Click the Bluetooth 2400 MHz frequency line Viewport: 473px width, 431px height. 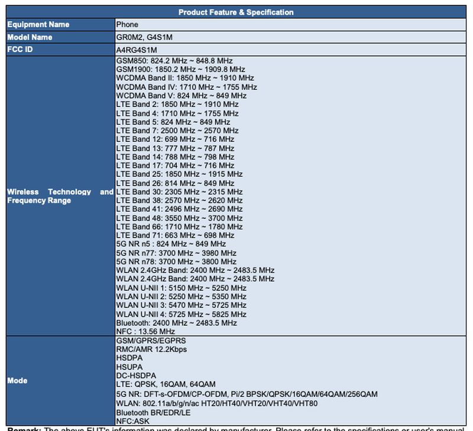(176, 323)
